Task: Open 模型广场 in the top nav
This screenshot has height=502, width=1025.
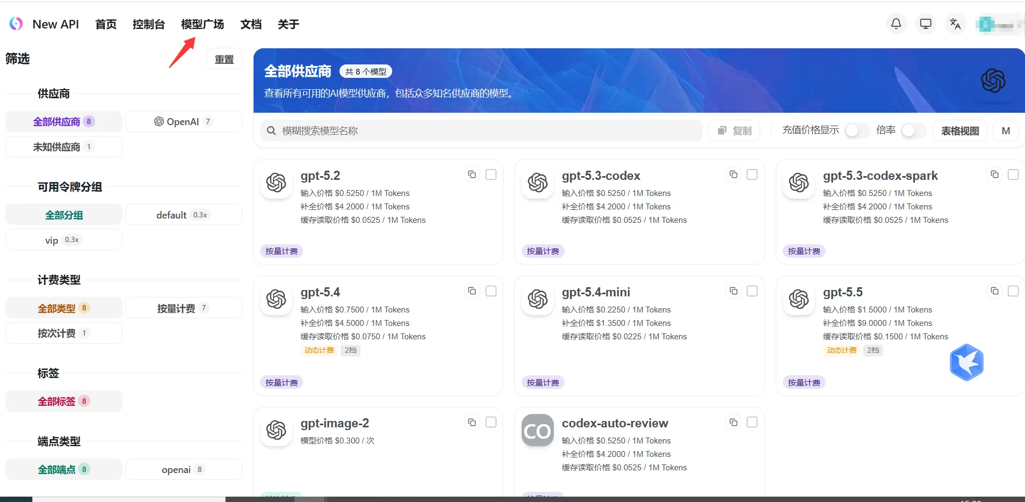Action: [203, 24]
